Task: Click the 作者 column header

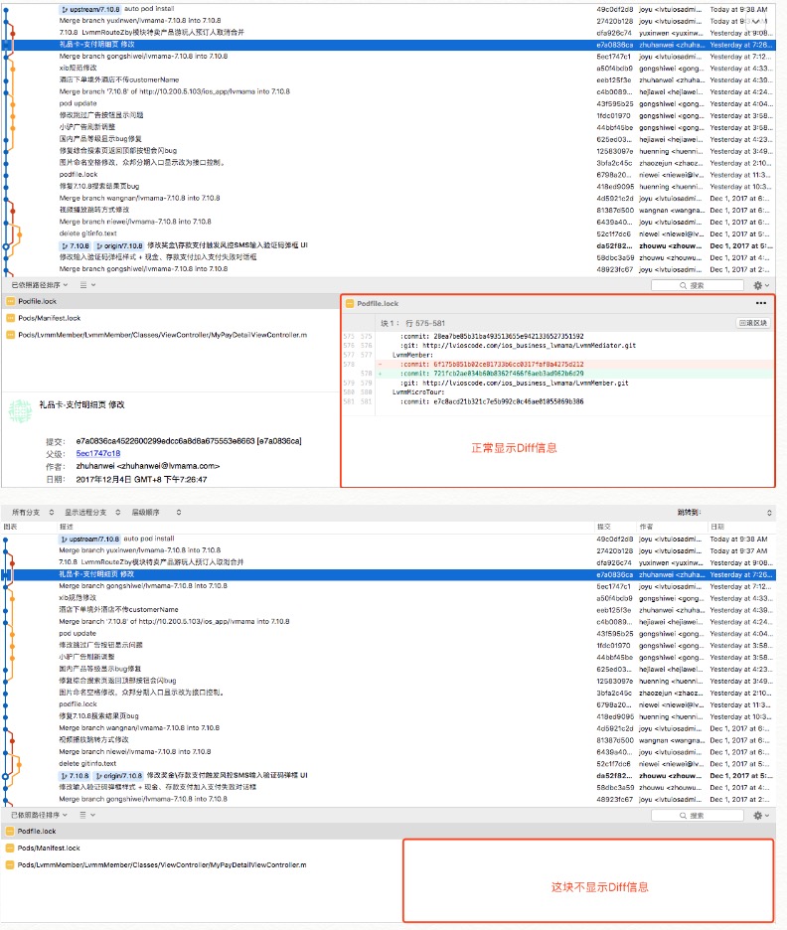Action: click(647, 526)
